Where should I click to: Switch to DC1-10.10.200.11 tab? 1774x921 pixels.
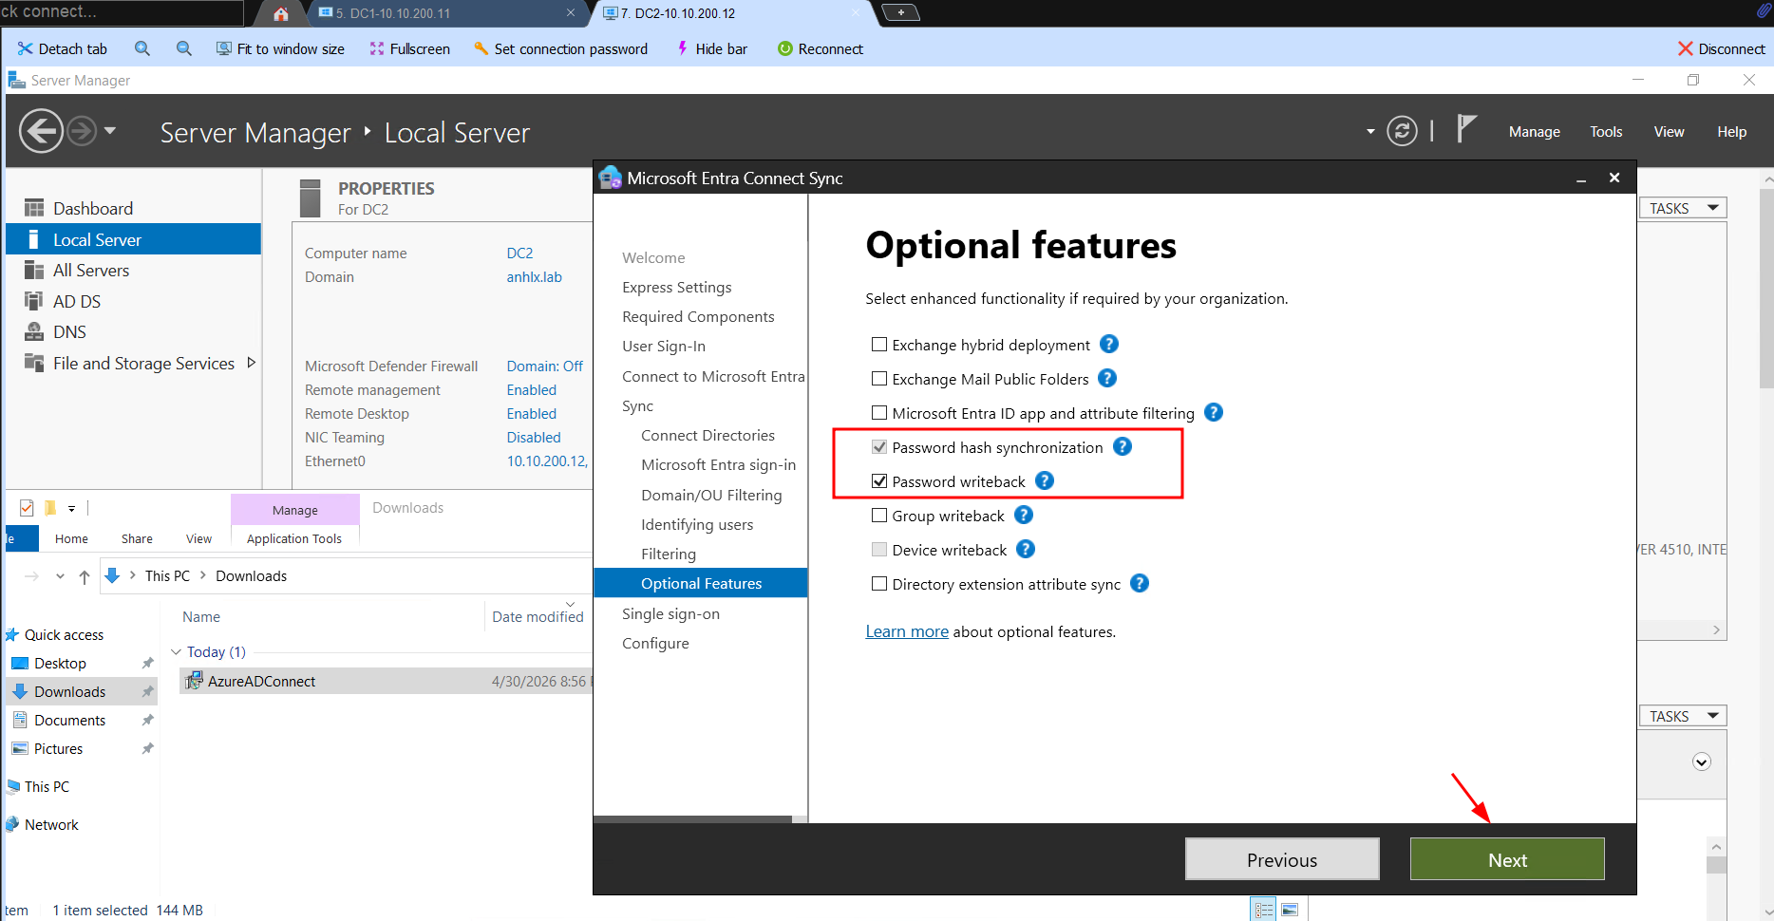446,13
